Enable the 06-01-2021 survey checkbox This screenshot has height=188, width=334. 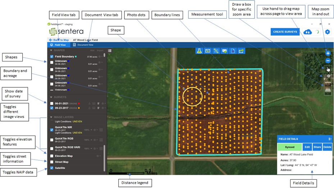[52, 104]
